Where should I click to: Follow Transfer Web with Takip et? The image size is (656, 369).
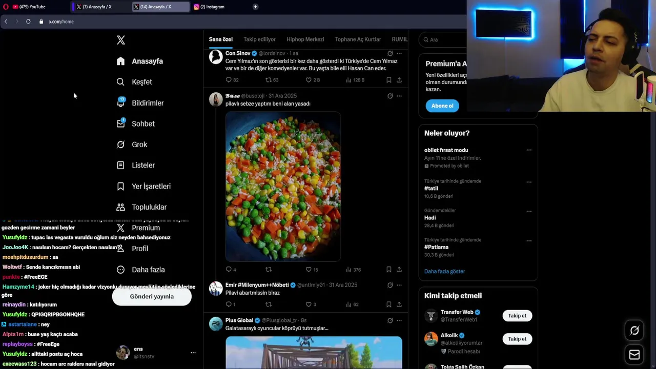517,316
